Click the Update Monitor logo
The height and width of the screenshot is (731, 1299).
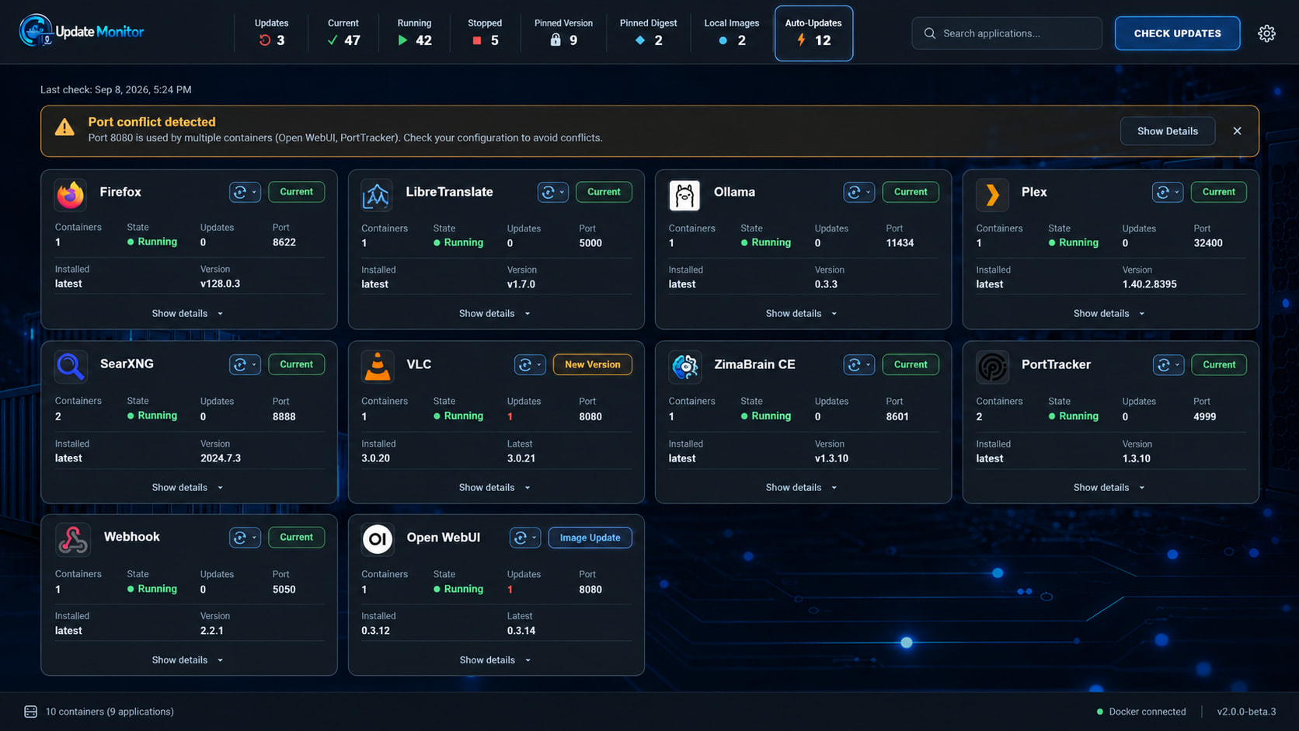[82, 32]
